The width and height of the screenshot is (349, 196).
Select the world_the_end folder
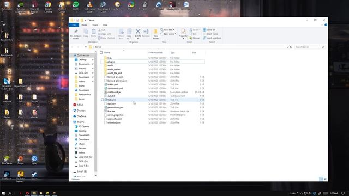(x=115, y=73)
